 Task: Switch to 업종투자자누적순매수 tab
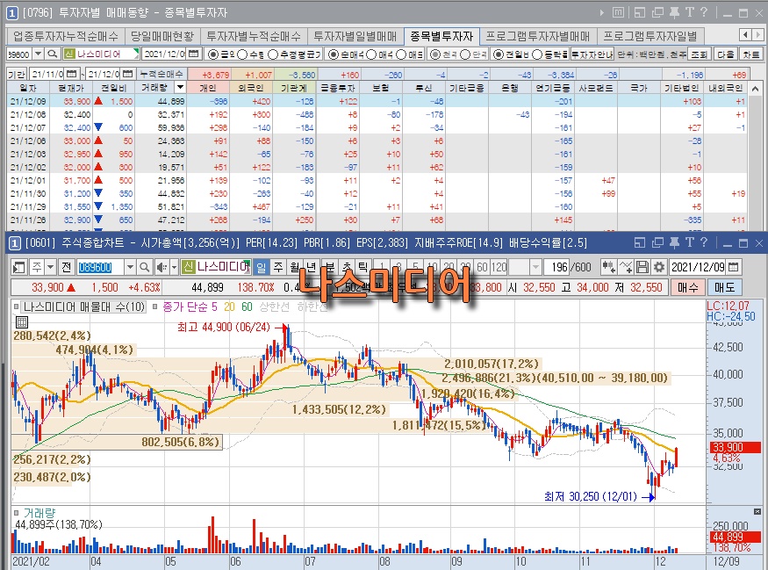(66, 36)
